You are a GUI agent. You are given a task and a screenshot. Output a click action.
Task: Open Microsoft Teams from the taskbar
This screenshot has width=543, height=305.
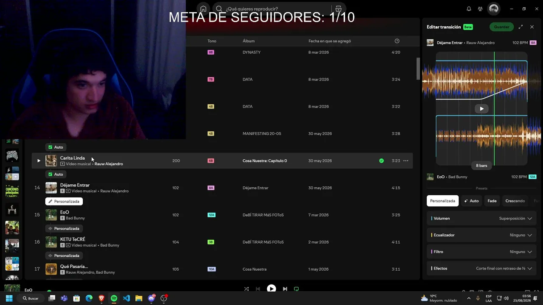click(x=64, y=298)
